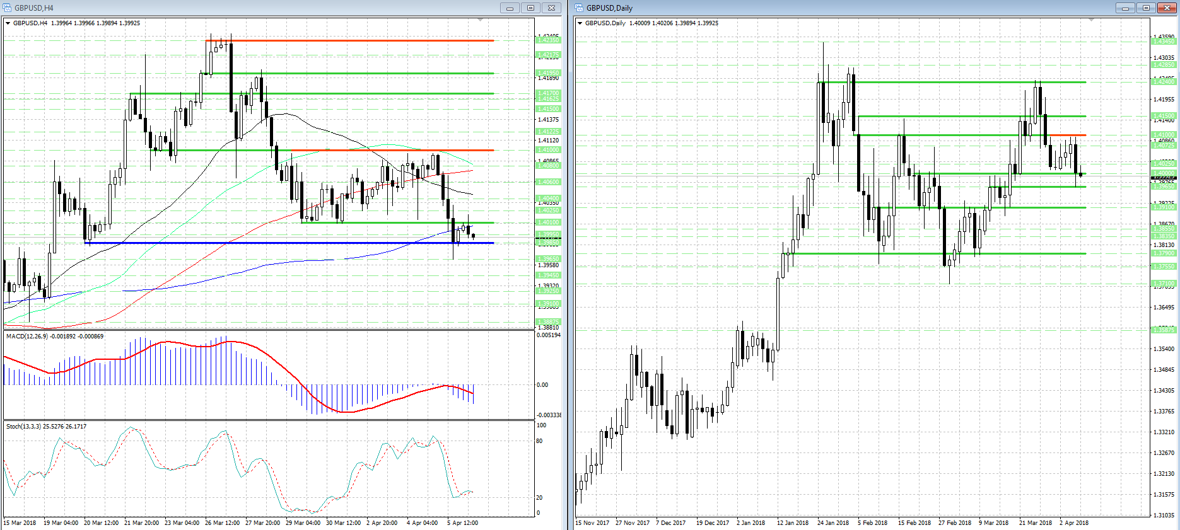
Task: Click the GBPUSD,H4 window title text
Action: click(34, 8)
